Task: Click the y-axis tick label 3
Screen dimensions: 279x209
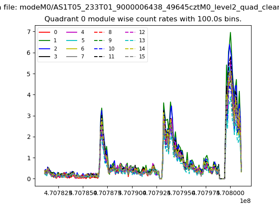Action: click(29, 116)
